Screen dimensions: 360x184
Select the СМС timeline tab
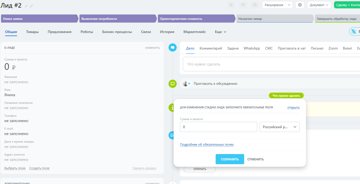point(269,48)
